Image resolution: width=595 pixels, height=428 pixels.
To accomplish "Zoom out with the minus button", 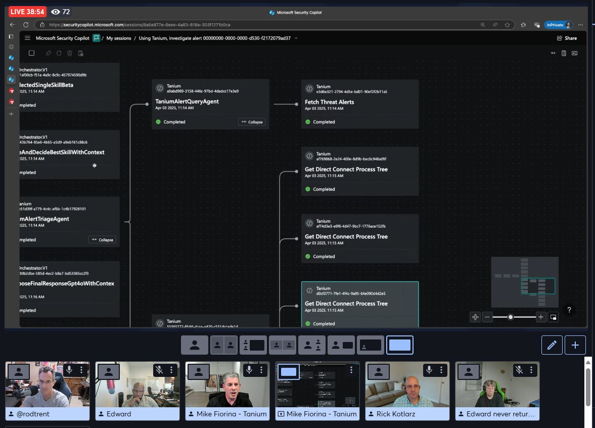I will point(487,317).
